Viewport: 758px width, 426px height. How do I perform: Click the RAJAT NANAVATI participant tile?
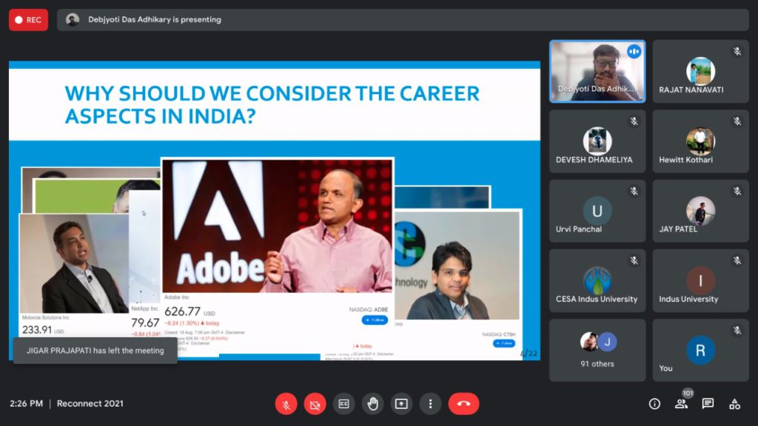point(700,71)
